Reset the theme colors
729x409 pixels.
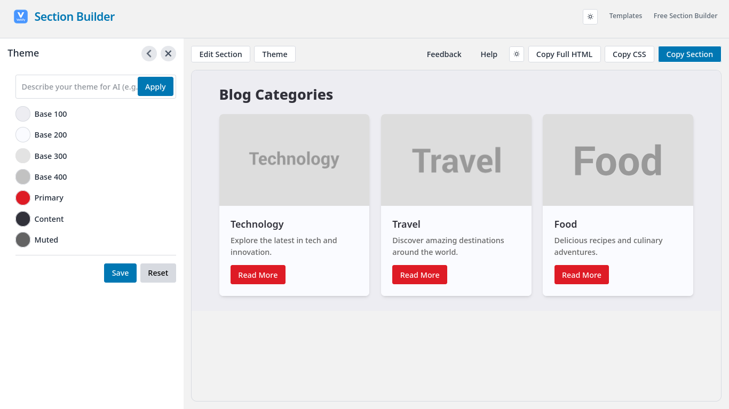click(158, 273)
